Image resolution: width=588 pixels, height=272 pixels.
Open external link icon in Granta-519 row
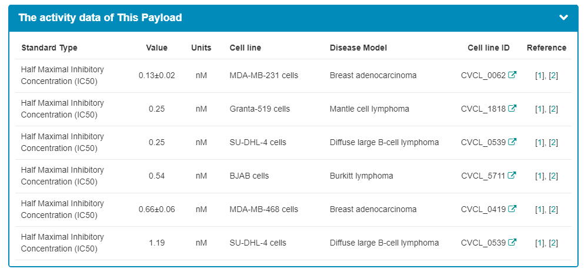tap(512, 109)
